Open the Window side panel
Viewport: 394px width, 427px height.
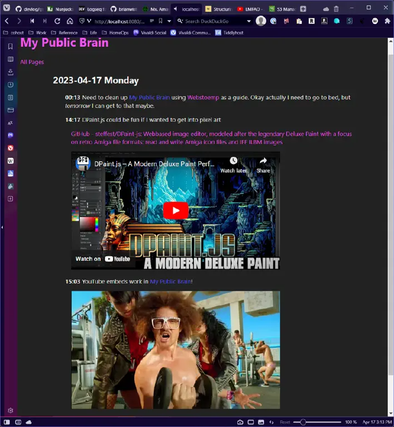tap(11, 110)
